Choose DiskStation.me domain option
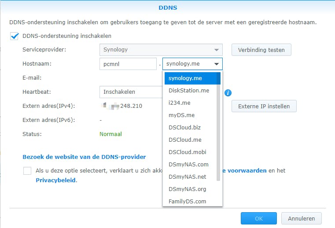Screen dimensions: 335x228 (x=189, y=91)
